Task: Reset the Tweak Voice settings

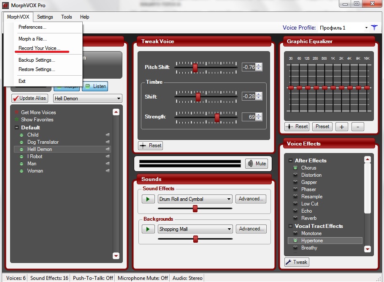Action: 150,145
